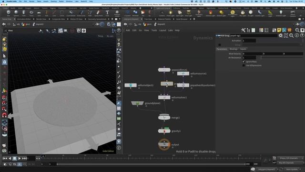Jump to first frame button
The height and width of the screenshot is (172, 305).
[5, 158]
